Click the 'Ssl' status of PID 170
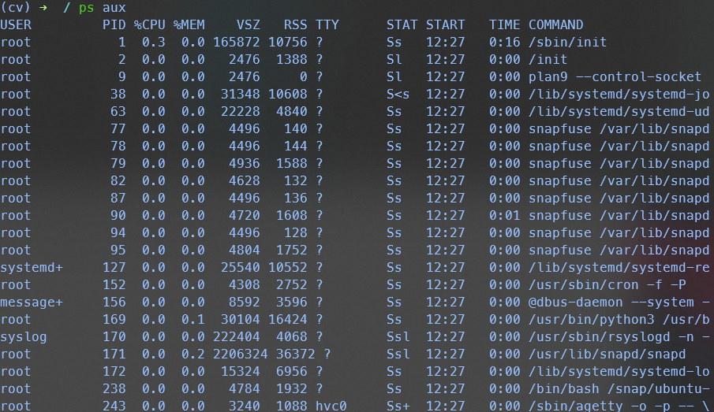Screen dimensions: 714x412 (398, 337)
